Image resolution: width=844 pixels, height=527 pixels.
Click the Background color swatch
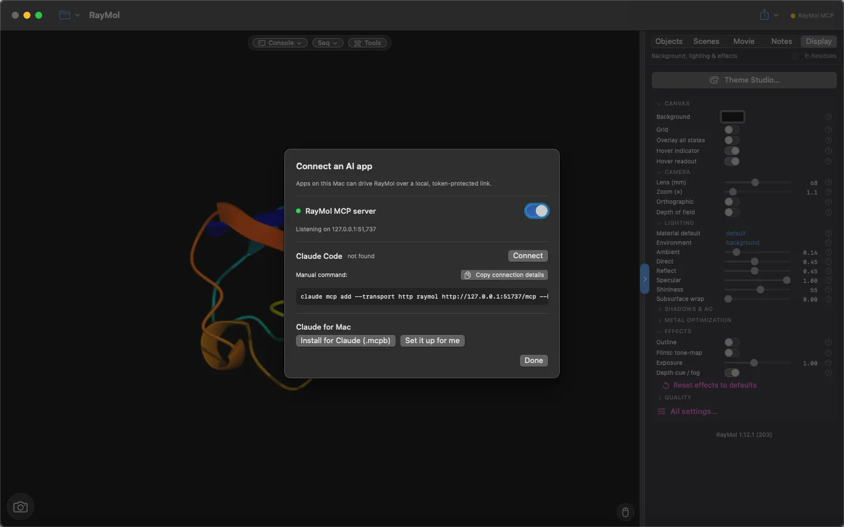pos(733,117)
